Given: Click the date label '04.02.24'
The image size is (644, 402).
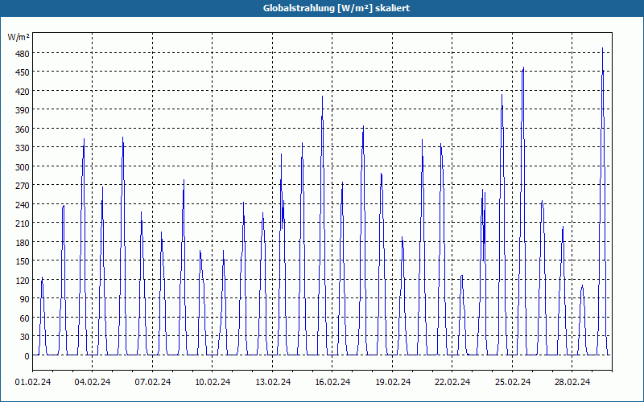Looking at the screenshot, I should [x=93, y=382].
